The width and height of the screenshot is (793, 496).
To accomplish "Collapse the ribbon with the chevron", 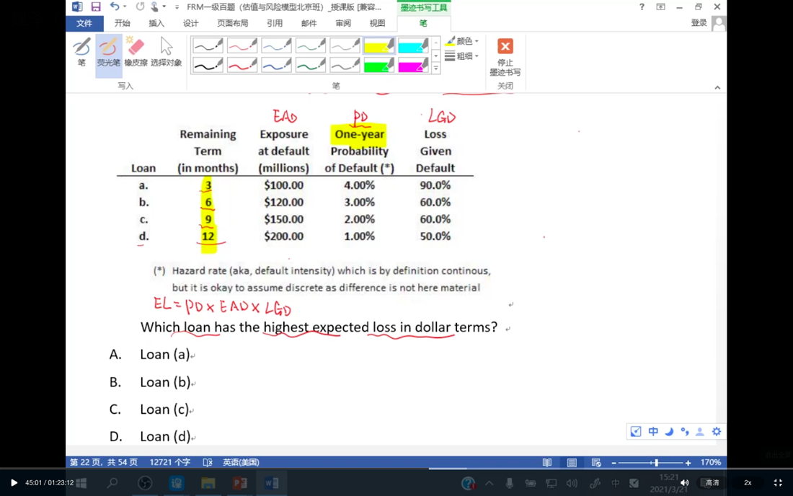I will [x=717, y=87].
